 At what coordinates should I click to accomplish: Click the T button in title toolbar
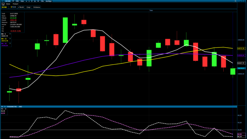32,1
